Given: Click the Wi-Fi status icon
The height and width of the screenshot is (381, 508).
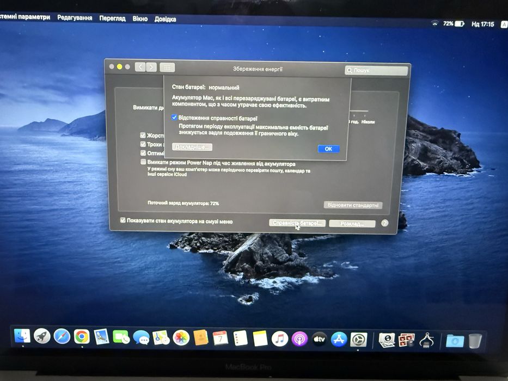Looking at the screenshot, I should [434, 23].
